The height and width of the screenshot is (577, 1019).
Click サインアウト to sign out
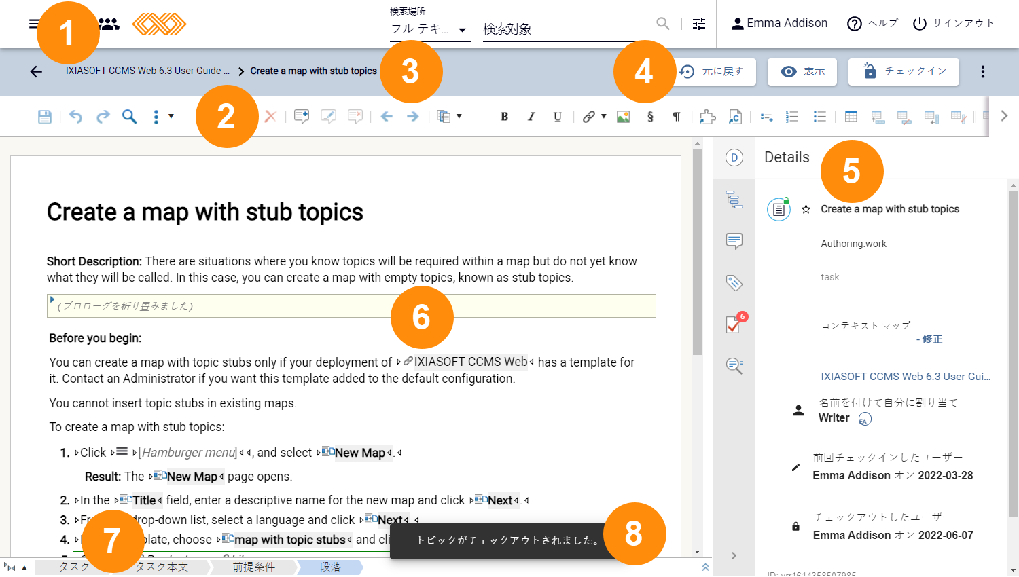953,24
